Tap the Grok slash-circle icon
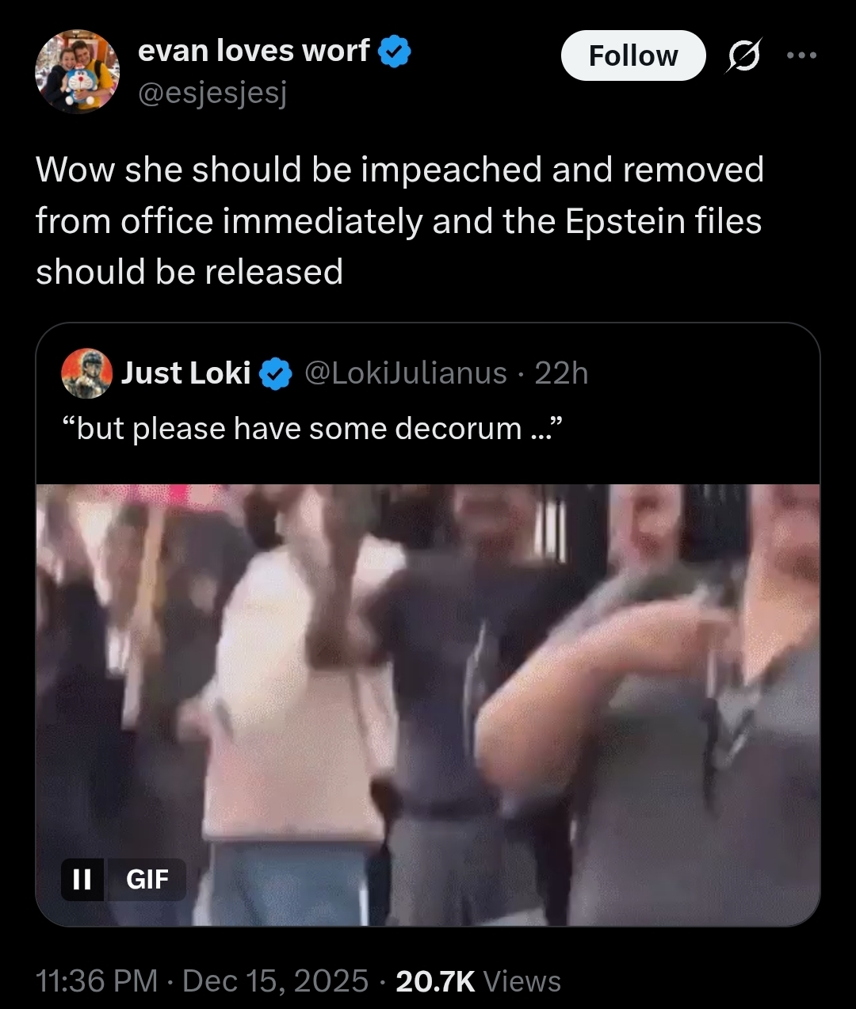856x1009 pixels. coord(743,56)
